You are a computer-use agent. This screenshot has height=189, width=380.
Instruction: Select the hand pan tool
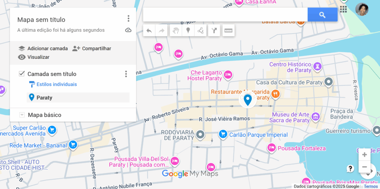[x=176, y=31]
